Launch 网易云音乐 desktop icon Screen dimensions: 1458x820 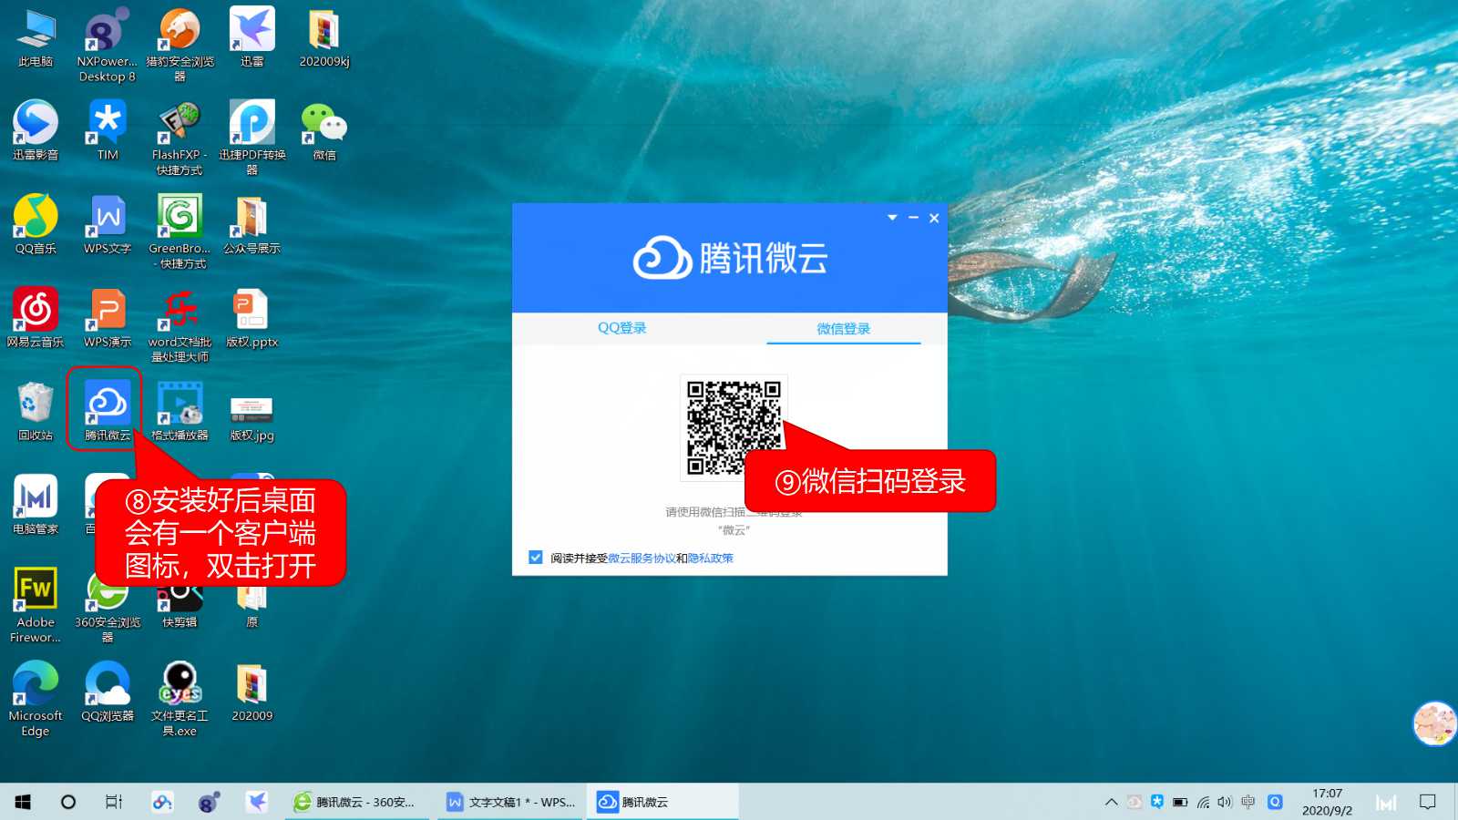pyautogui.click(x=36, y=318)
